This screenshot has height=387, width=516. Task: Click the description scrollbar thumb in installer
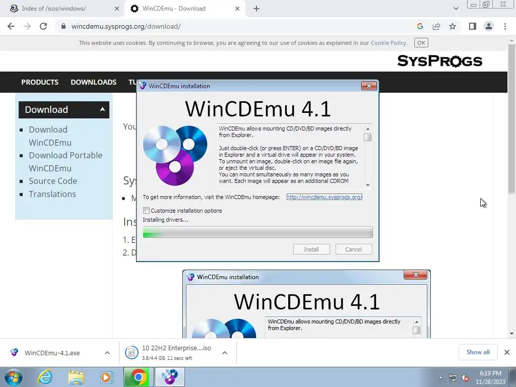coord(368,137)
